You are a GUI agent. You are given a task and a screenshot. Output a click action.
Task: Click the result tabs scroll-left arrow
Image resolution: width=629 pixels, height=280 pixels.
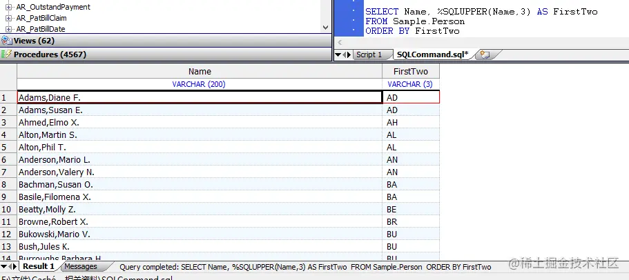click(10, 266)
